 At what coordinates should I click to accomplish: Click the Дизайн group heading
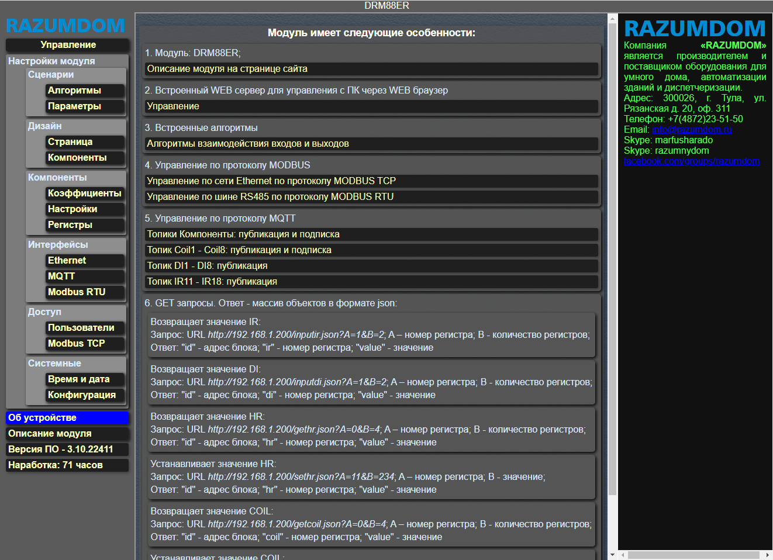pyautogui.click(x=44, y=126)
